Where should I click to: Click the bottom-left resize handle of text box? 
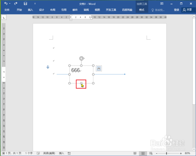(69, 83)
